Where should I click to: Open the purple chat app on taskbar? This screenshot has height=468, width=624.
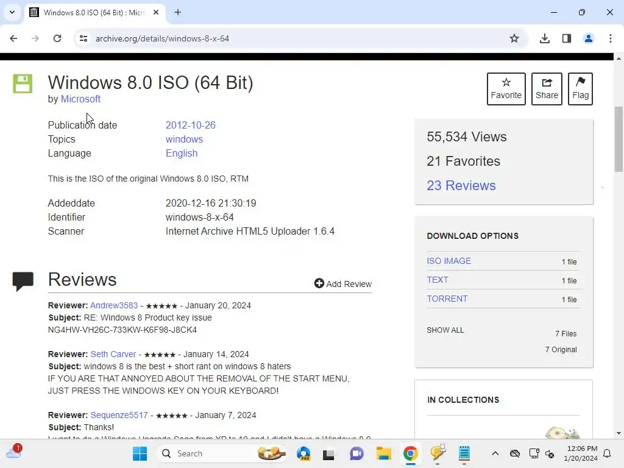tap(356, 453)
